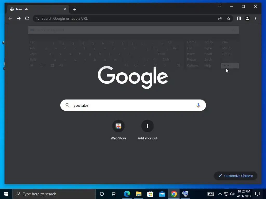Image resolution: width=266 pixels, height=199 pixels.
Task: Click the PrtScn key on the on-screen keyboard
Action: (191, 60)
